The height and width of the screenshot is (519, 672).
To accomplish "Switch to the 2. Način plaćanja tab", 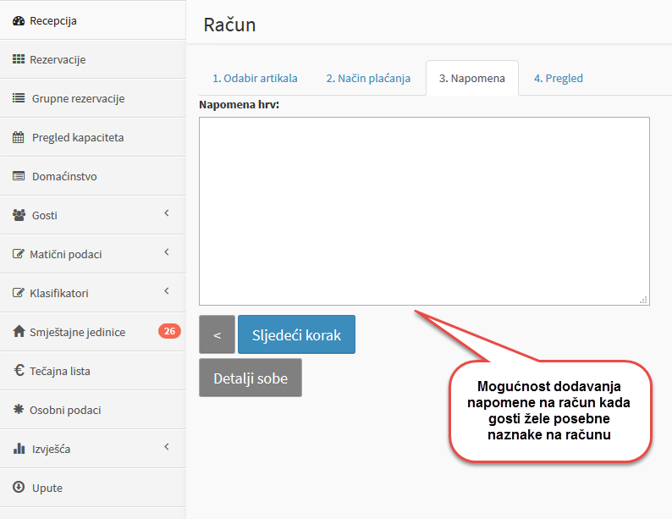I will point(368,79).
